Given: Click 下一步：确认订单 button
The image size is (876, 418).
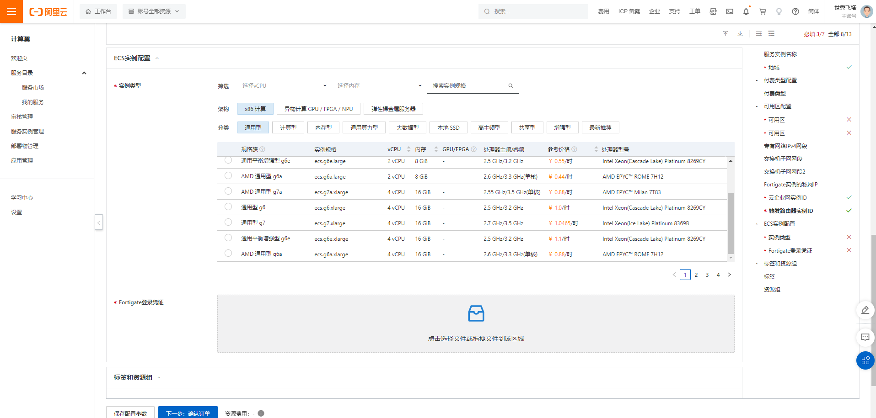Looking at the screenshot, I should 188,413.
